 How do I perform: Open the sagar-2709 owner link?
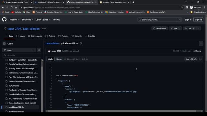pos(14,29)
